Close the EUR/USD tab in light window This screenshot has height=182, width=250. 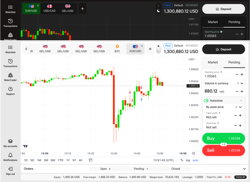pos(142,46)
